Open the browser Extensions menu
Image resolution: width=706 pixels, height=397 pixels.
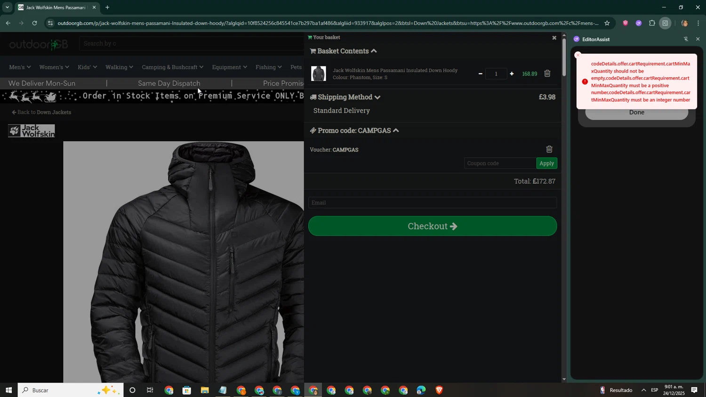point(652,23)
